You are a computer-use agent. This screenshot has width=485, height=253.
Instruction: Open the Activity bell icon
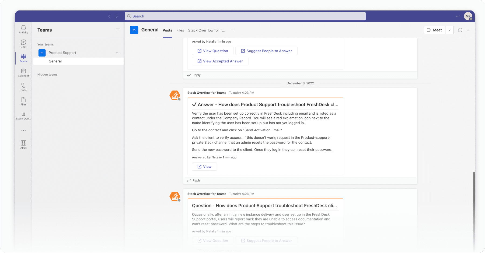point(23,29)
